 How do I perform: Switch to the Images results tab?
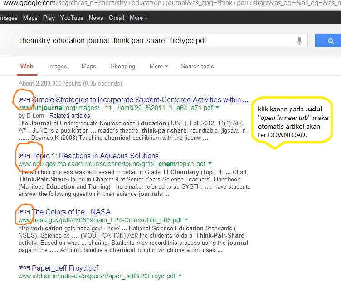click(58, 66)
